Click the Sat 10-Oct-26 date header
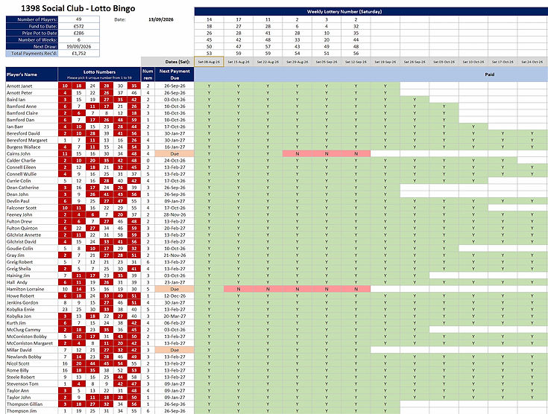Image resolution: width=548 pixels, height=414 pixels. [473, 62]
